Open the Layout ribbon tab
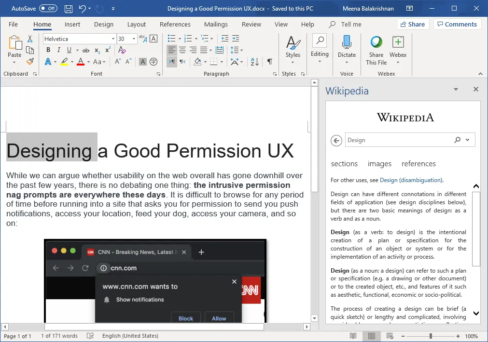The width and height of the screenshot is (488, 342). (136, 24)
